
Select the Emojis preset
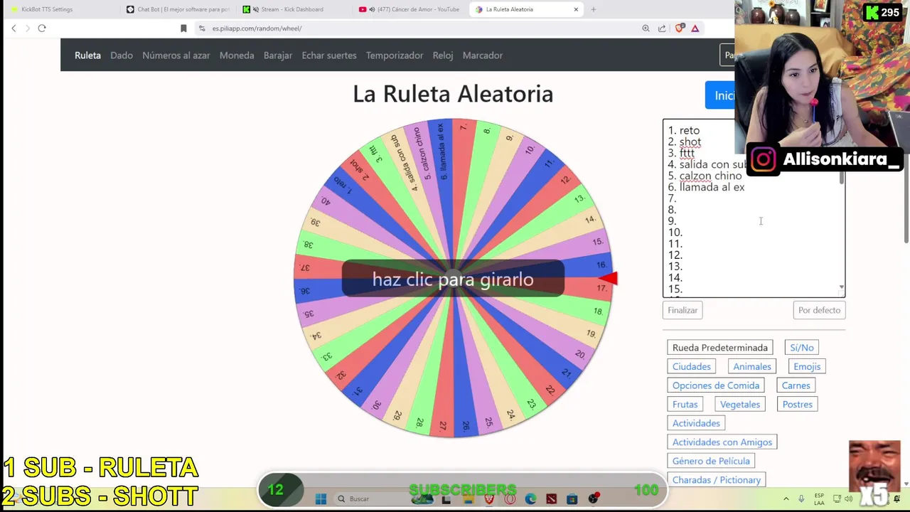(x=807, y=367)
